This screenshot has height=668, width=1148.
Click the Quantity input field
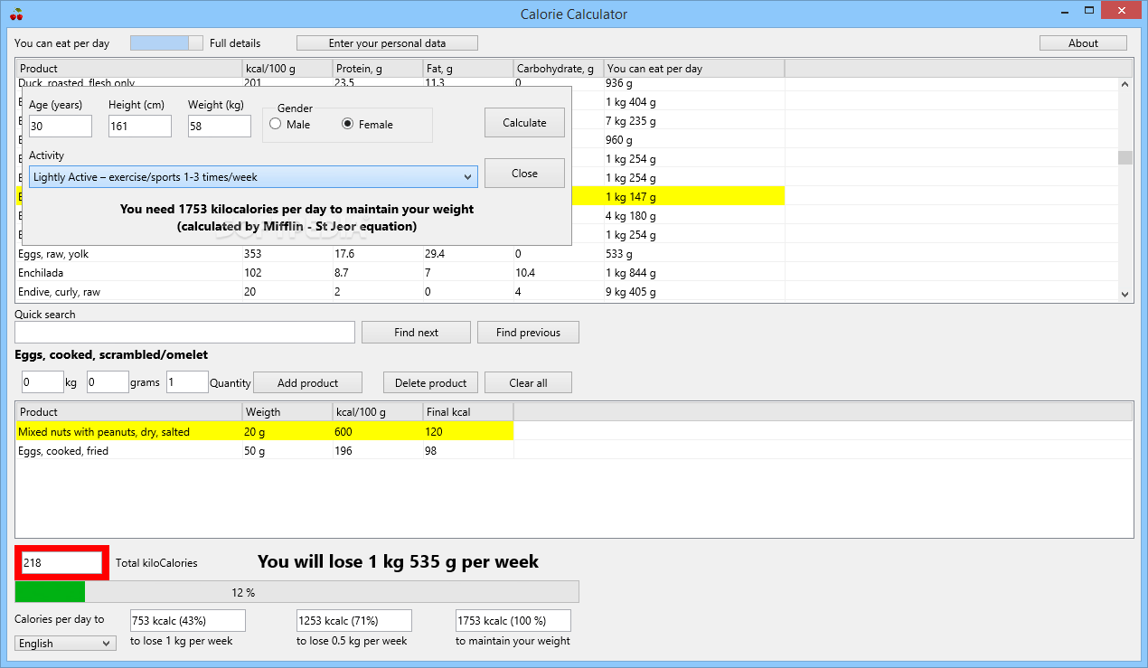click(x=187, y=382)
